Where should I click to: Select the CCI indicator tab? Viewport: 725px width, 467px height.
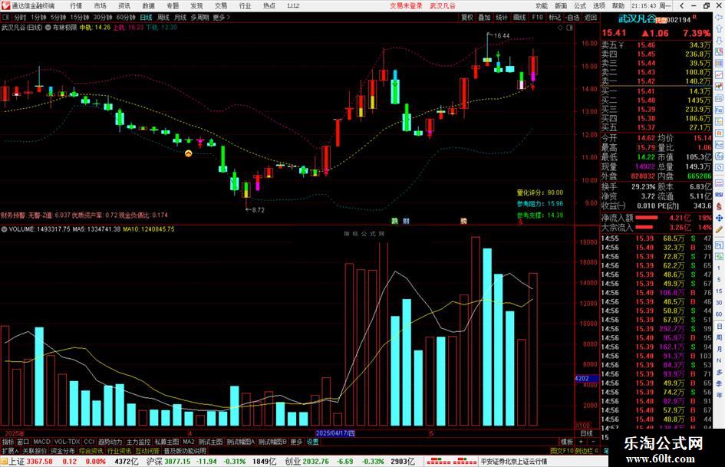[89, 442]
